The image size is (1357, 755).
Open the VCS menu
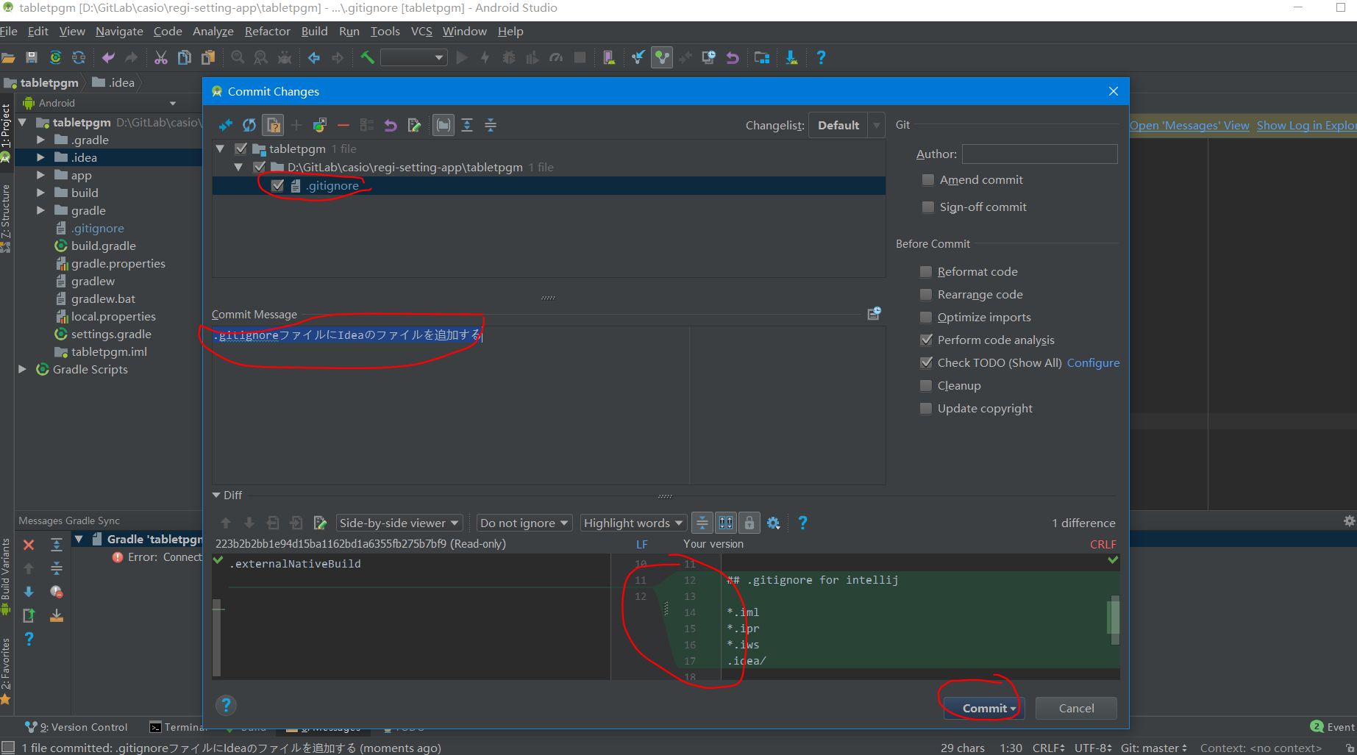click(x=421, y=32)
